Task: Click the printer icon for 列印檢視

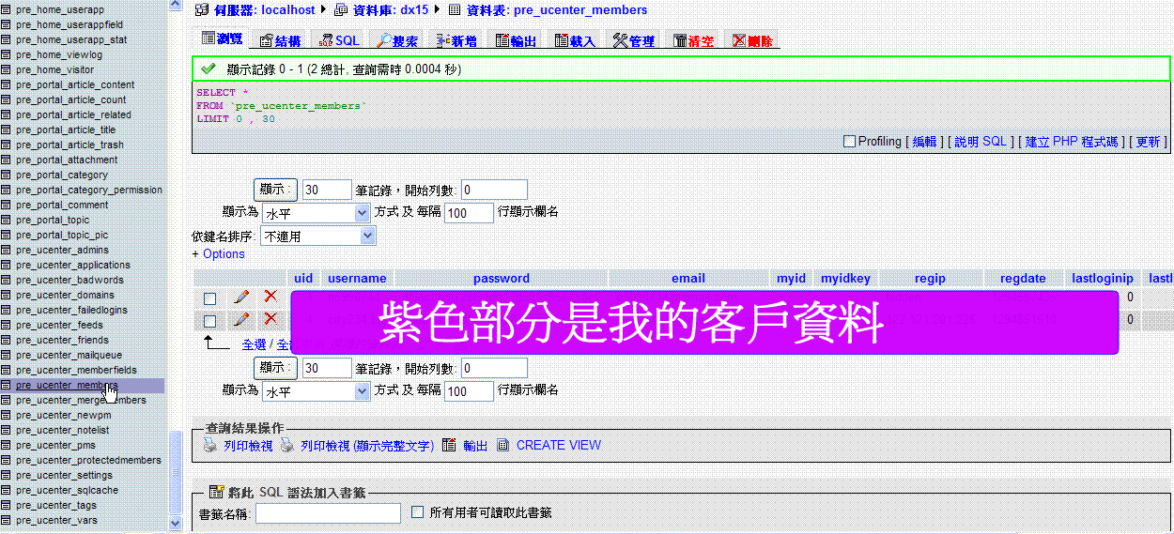Action: coord(210,445)
